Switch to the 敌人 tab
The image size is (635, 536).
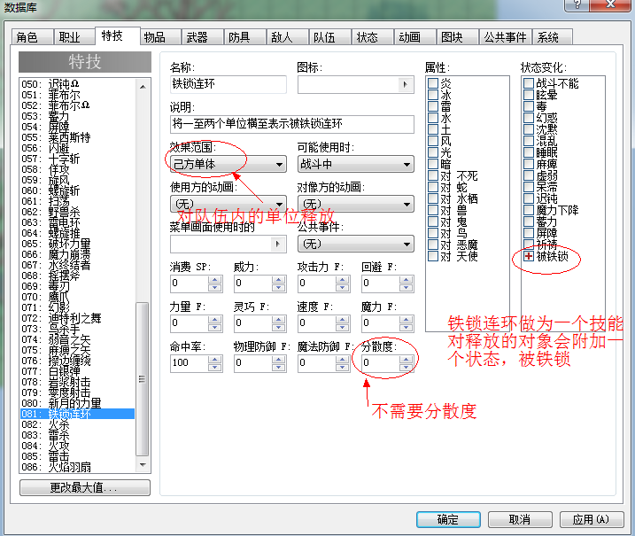[287, 37]
